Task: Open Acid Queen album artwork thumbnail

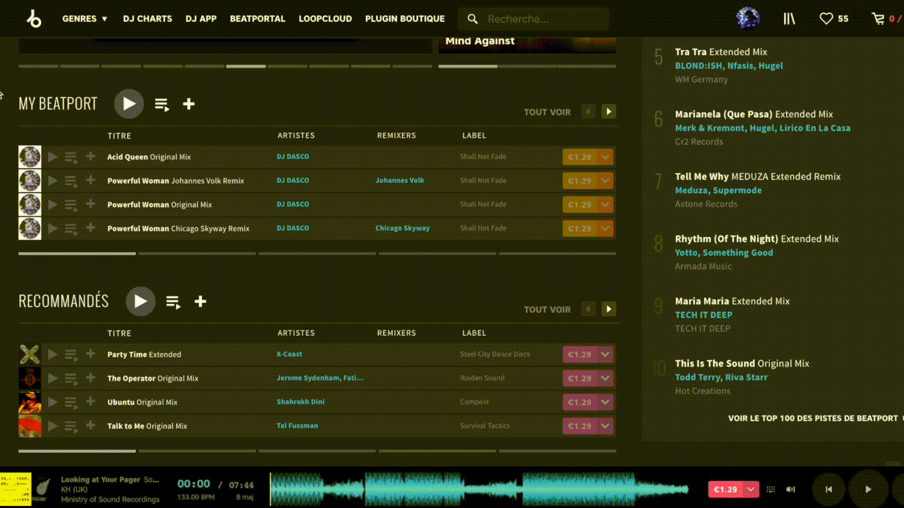Action: coord(30,157)
